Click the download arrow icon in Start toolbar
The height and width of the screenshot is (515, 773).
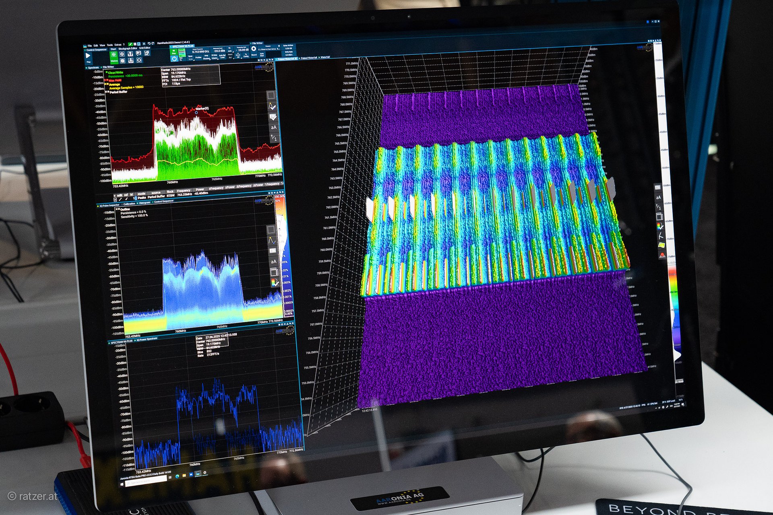pyautogui.click(x=130, y=60)
